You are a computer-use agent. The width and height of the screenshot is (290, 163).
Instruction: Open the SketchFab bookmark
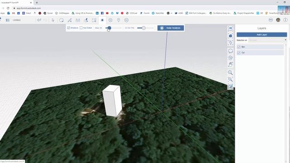tap(158, 13)
